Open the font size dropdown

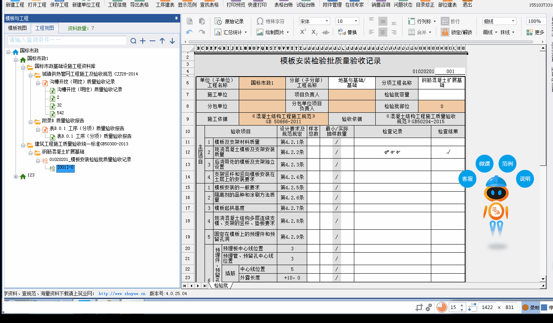[347, 21]
